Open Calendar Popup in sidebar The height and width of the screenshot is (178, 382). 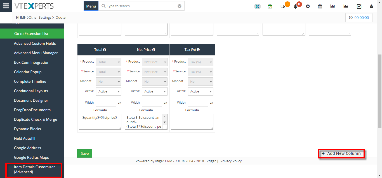coord(28,72)
